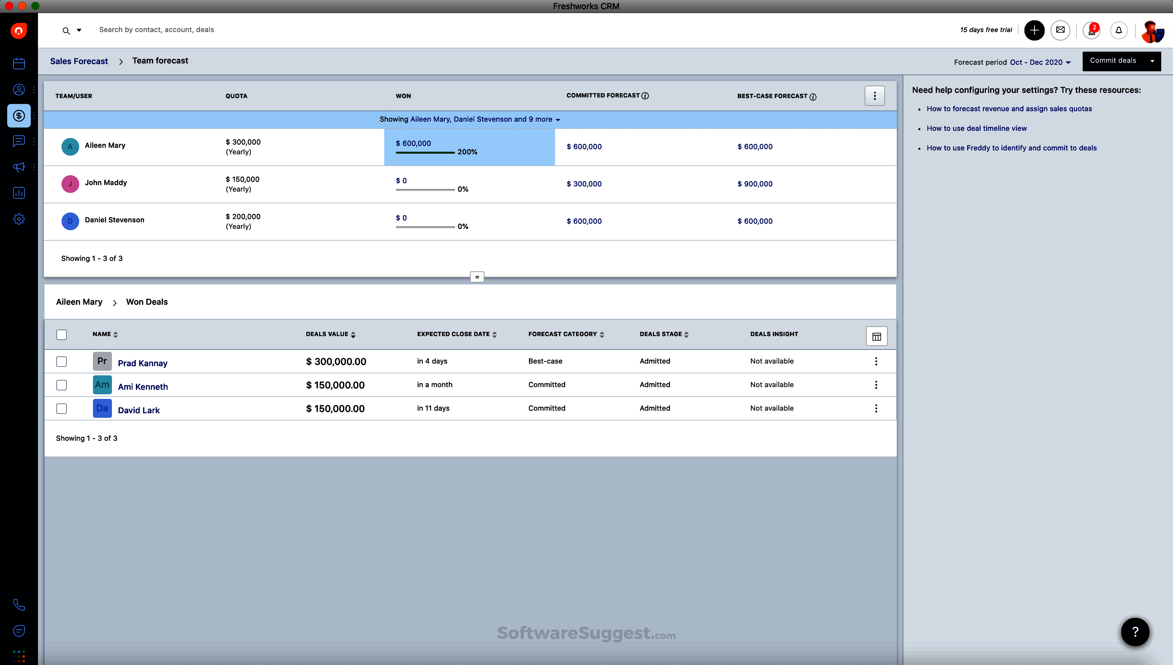Open Analytics from the left sidebar

19,193
